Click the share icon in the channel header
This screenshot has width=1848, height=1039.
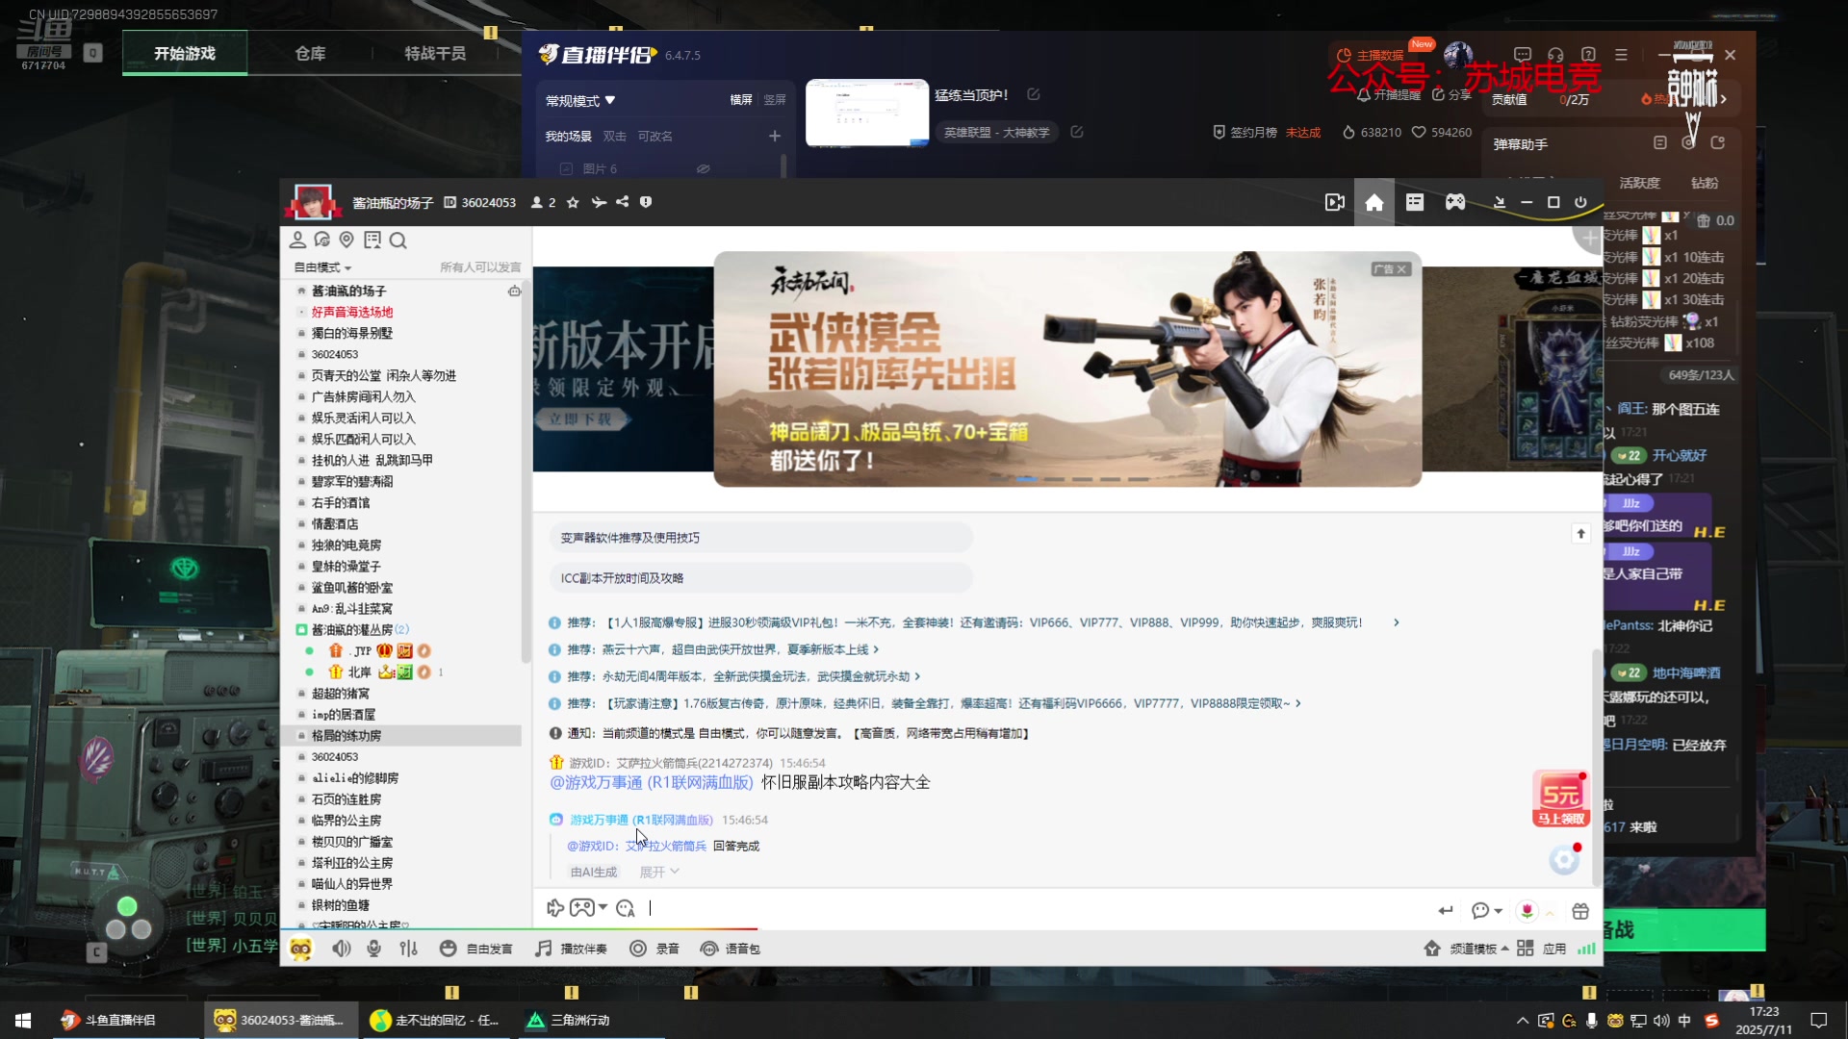pyautogui.click(x=623, y=202)
